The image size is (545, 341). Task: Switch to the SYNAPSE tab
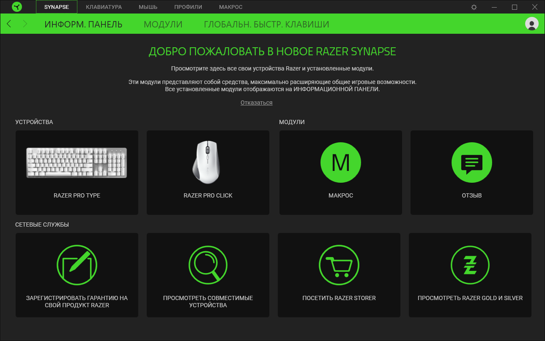pyautogui.click(x=57, y=7)
